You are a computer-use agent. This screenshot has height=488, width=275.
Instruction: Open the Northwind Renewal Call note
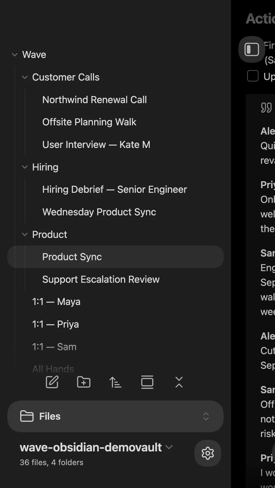(x=116, y=100)
